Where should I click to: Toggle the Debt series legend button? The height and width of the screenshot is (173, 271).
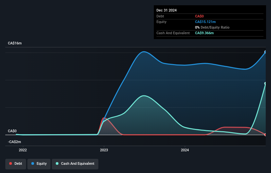point(16,164)
